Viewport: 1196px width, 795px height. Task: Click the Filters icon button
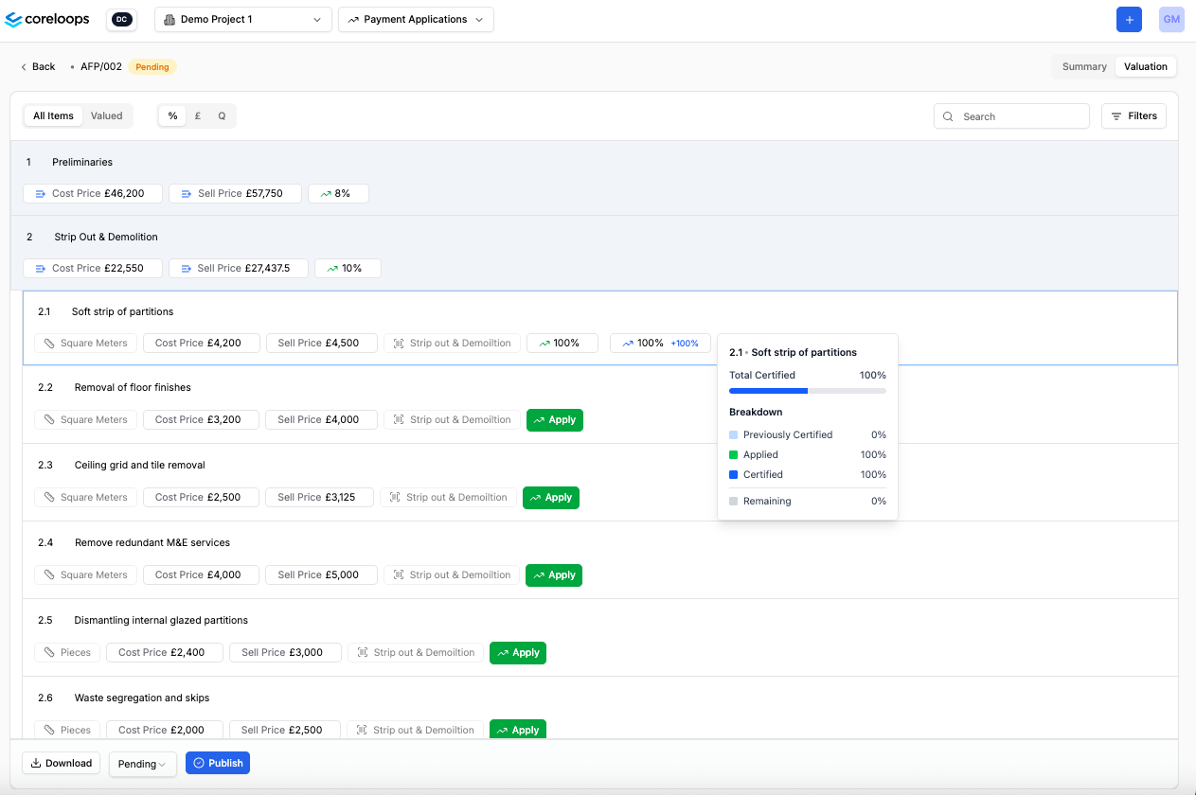click(1134, 116)
